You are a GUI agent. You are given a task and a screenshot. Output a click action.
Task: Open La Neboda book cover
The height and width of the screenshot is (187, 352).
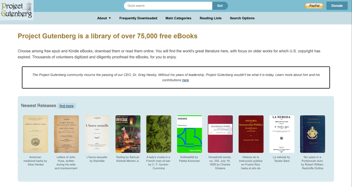point(282,134)
